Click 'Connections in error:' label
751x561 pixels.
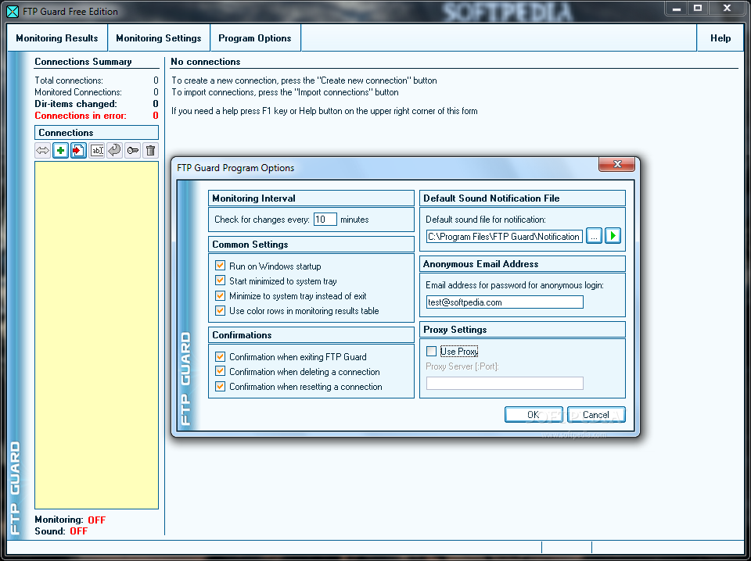[81, 116]
